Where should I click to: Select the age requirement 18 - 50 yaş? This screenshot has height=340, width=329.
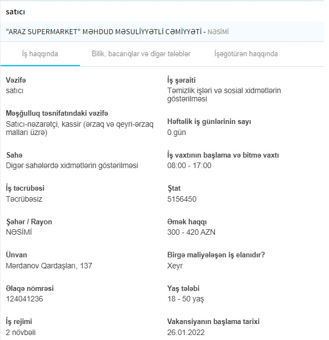click(185, 299)
